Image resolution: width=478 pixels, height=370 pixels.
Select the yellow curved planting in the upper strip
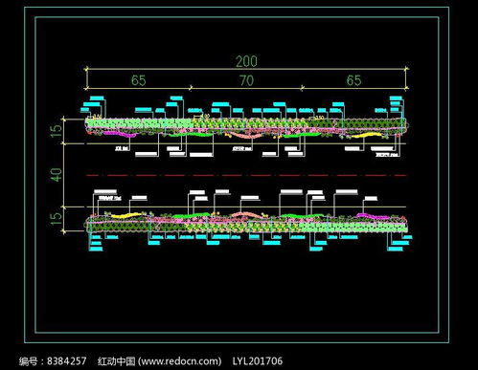[366, 136]
